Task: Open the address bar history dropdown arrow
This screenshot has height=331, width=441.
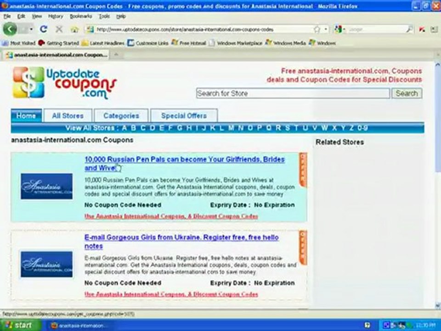Action: (326, 29)
